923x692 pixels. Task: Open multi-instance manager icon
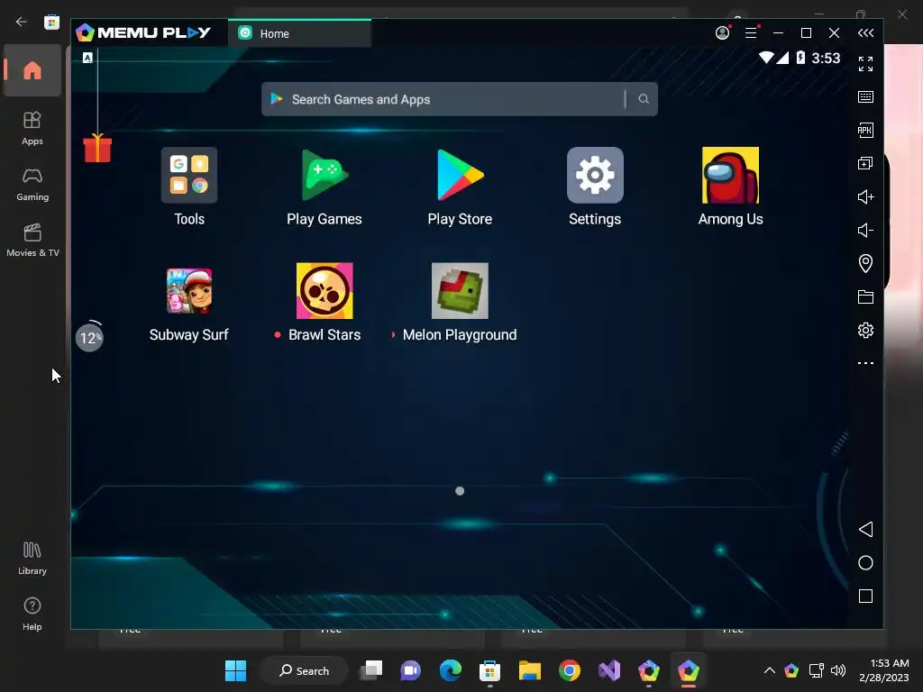coord(865,163)
